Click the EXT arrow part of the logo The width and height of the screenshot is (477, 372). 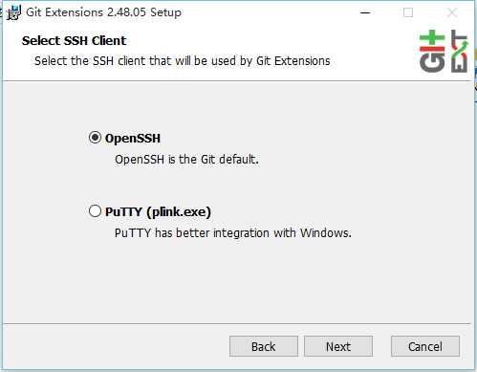pyautogui.click(x=460, y=52)
